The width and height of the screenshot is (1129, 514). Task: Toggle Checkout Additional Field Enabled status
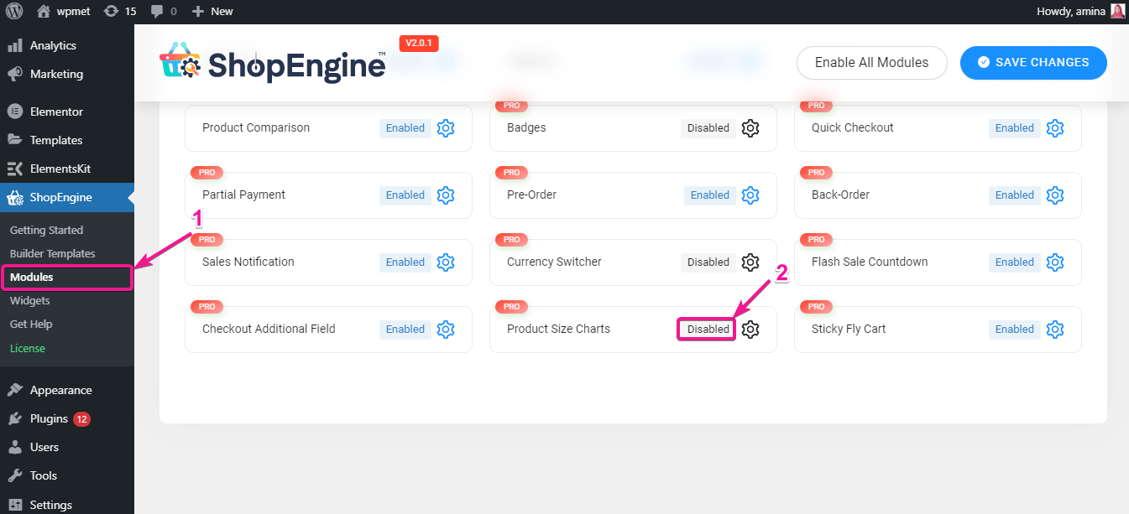(405, 330)
